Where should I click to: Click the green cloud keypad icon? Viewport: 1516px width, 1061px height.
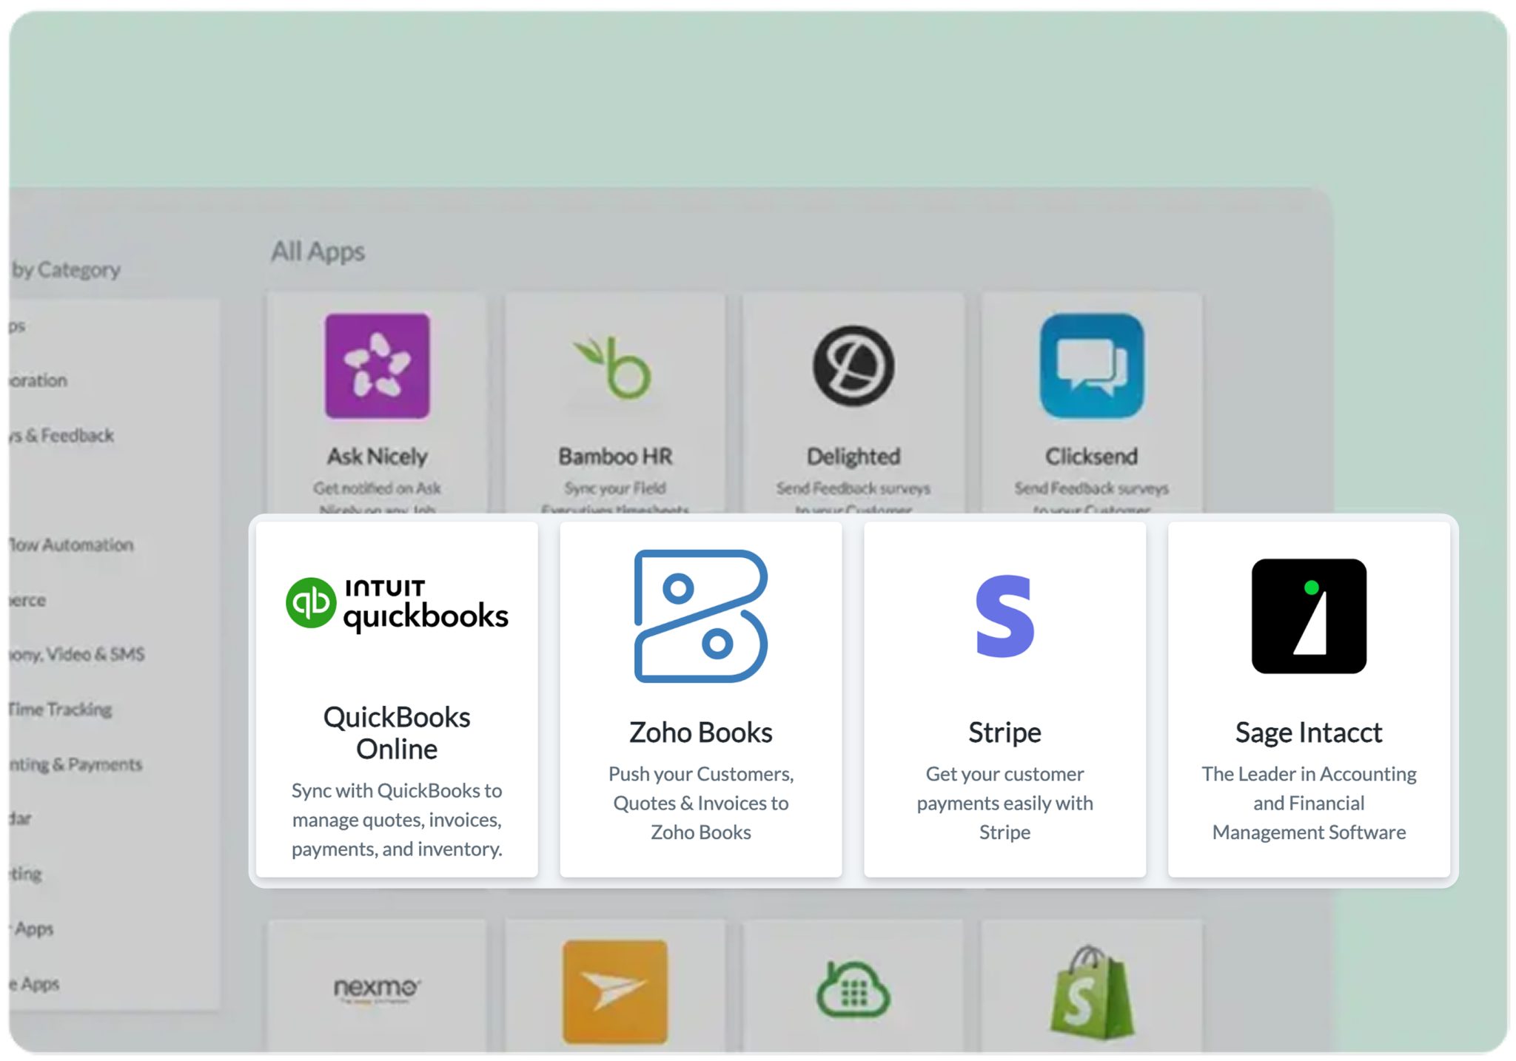click(853, 991)
